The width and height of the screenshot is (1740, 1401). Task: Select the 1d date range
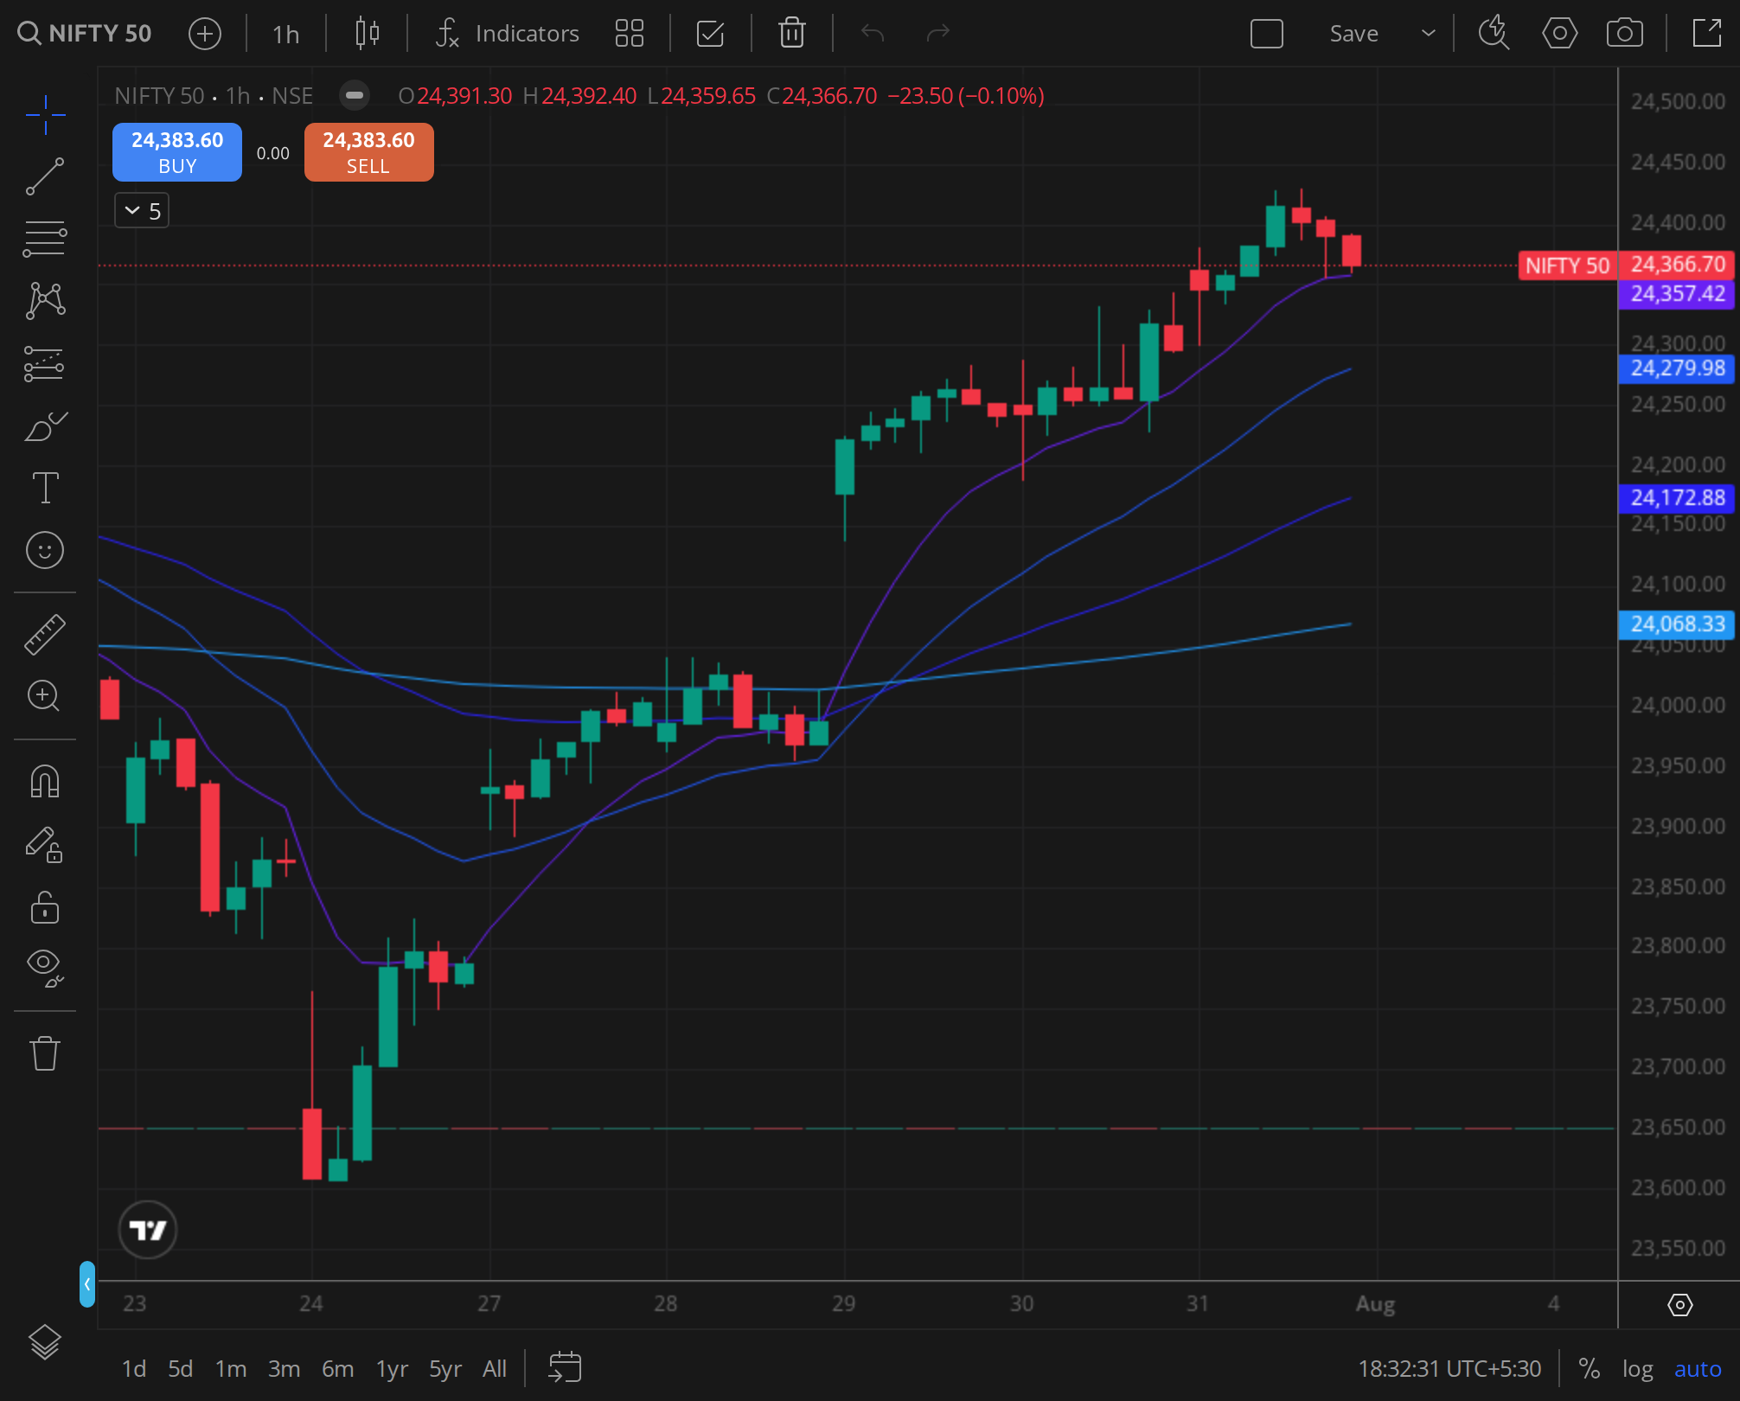pyautogui.click(x=133, y=1369)
